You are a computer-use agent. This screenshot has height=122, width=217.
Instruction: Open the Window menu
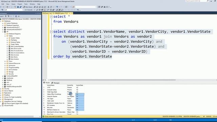(x=32, y=4)
